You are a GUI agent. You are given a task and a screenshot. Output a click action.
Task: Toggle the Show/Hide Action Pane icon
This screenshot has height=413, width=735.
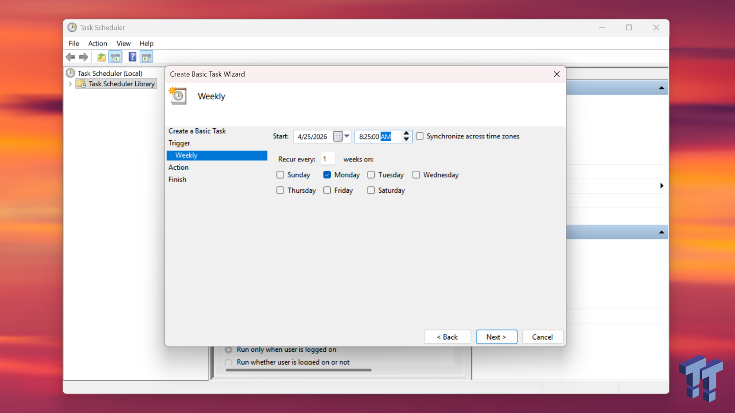[147, 57]
